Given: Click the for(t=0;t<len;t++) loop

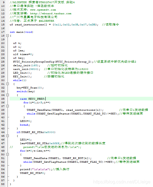Looking at the screenshot, I should [35, 151].
